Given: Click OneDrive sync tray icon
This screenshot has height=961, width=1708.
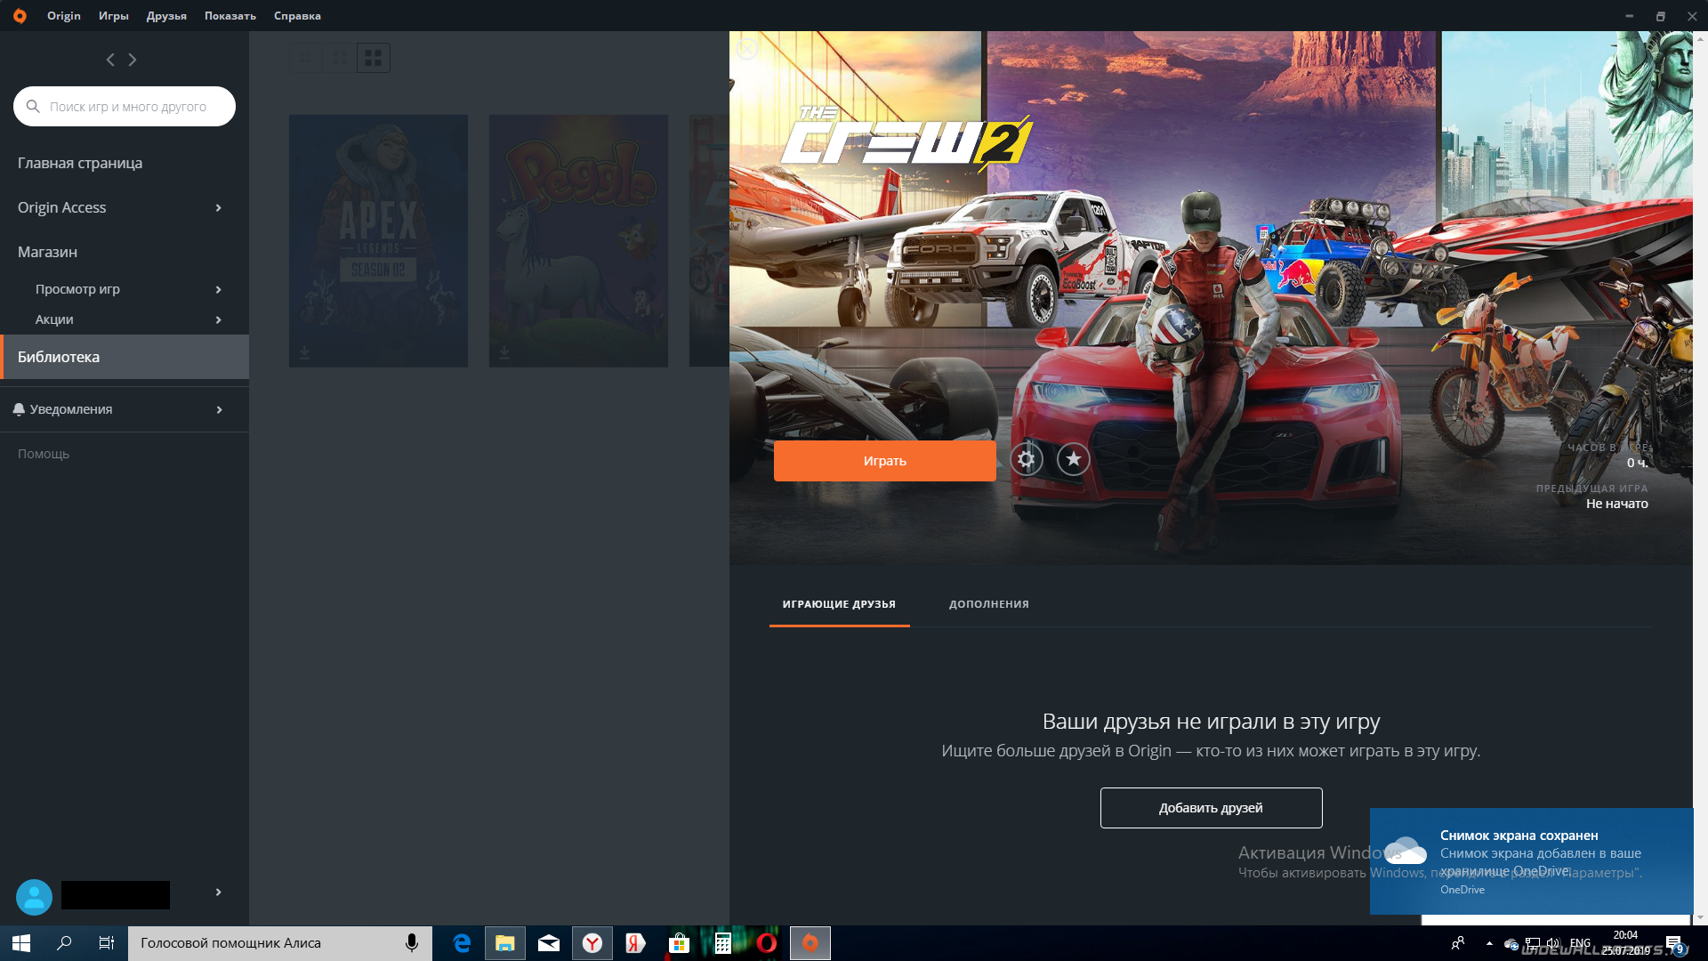Looking at the screenshot, I should point(1511,944).
